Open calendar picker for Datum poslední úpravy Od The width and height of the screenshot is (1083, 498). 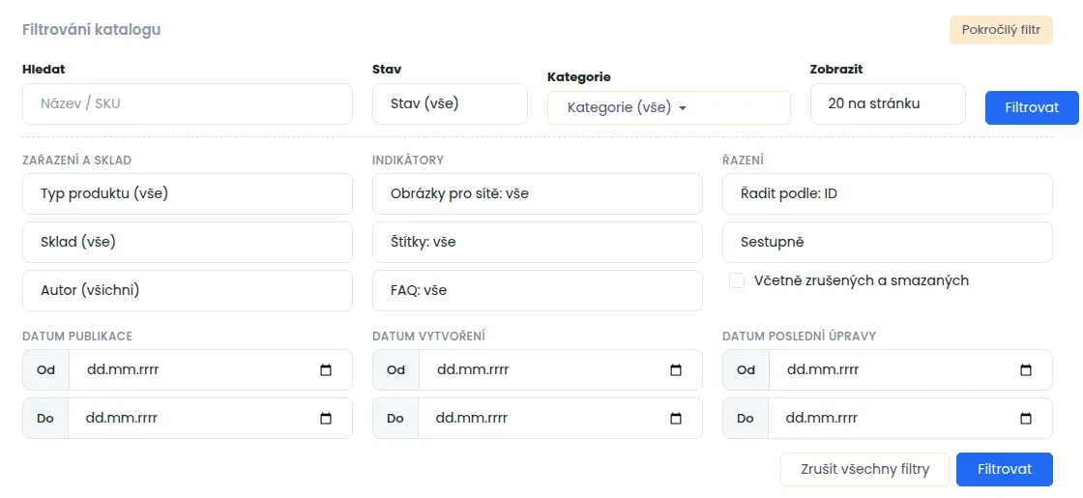pos(1026,370)
